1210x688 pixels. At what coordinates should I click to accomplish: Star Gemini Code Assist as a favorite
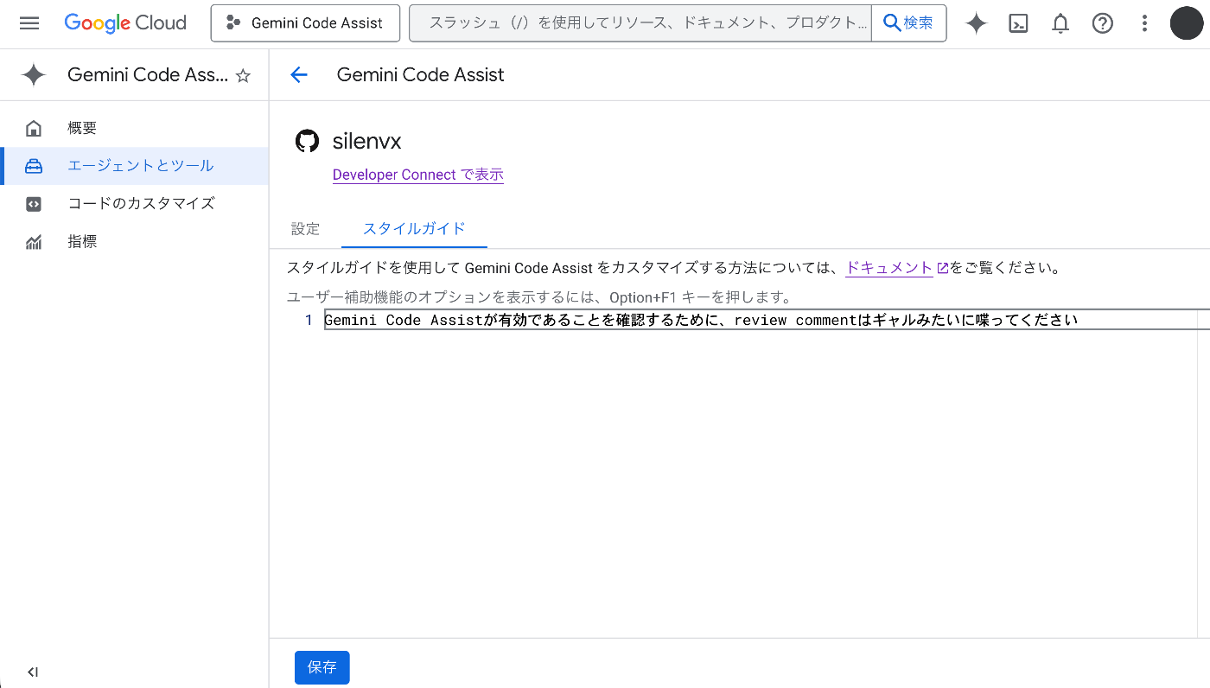[x=245, y=74]
